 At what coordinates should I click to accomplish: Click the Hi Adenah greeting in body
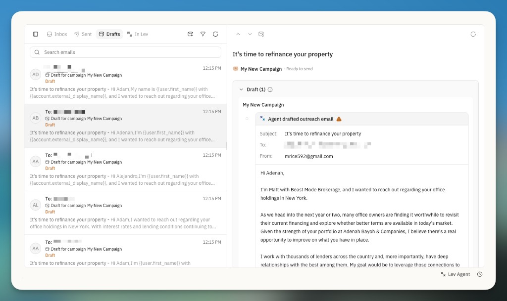272,173
